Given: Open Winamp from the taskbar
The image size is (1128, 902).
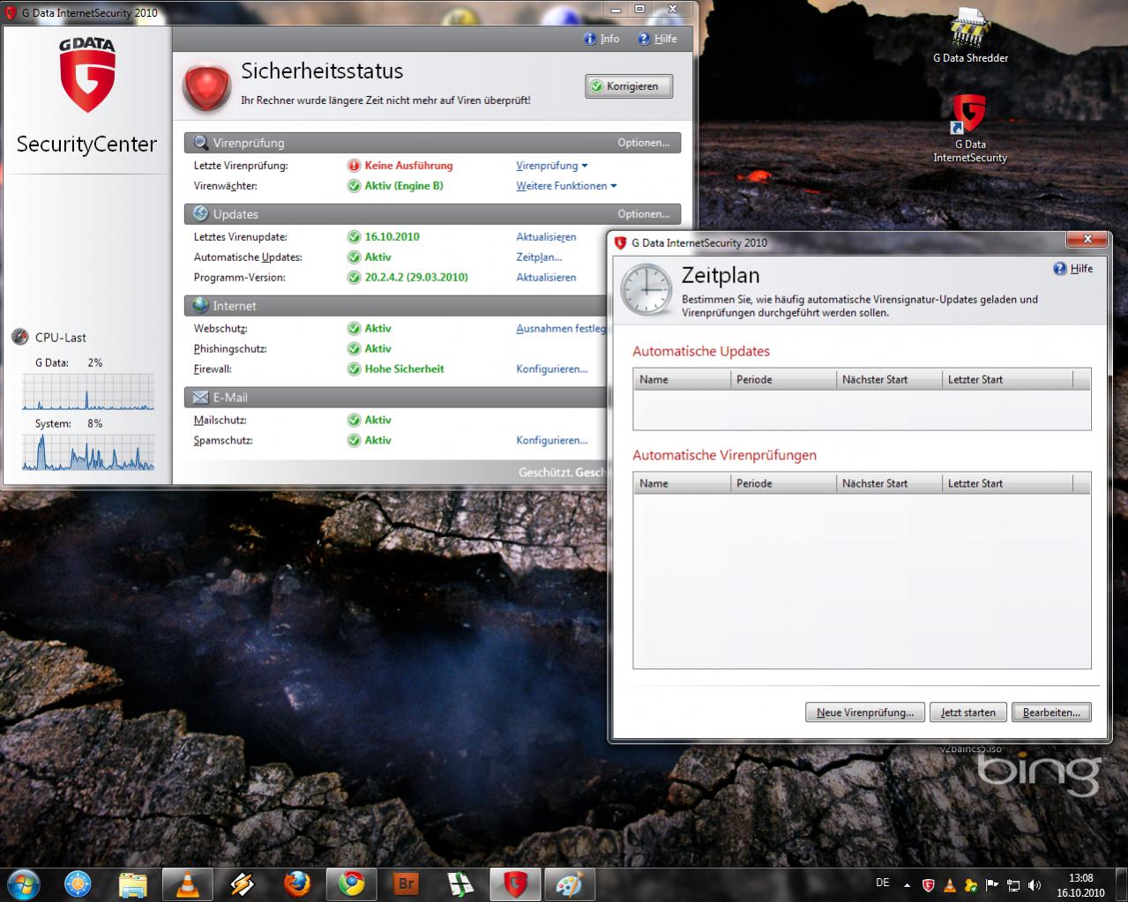Looking at the screenshot, I should (x=242, y=884).
